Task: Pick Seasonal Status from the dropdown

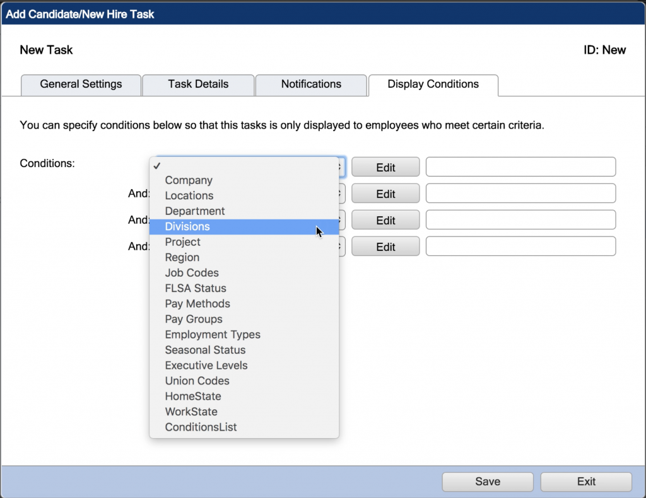Action: pyautogui.click(x=204, y=350)
